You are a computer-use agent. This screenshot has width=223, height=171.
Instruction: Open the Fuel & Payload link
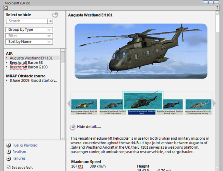click(x=25, y=145)
